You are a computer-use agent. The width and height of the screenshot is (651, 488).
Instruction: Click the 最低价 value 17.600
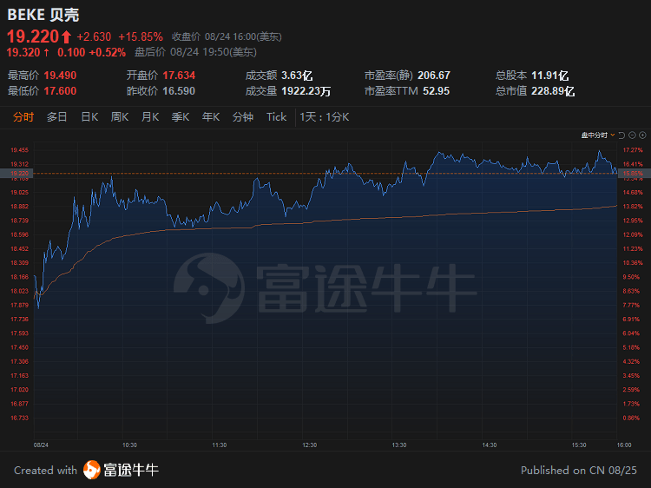(x=60, y=91)
